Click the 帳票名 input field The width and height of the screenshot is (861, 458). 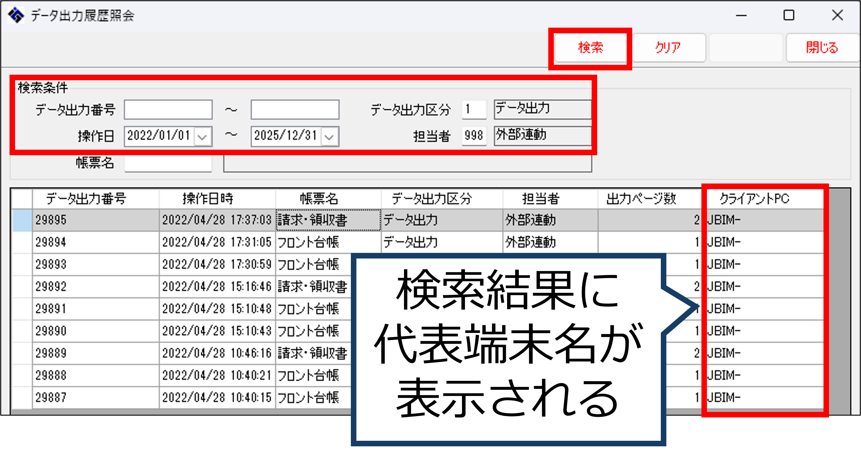168,164
